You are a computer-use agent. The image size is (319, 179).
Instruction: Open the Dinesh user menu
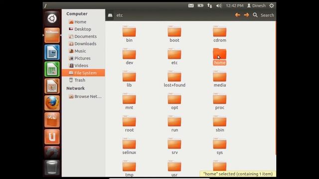(256, 5)
